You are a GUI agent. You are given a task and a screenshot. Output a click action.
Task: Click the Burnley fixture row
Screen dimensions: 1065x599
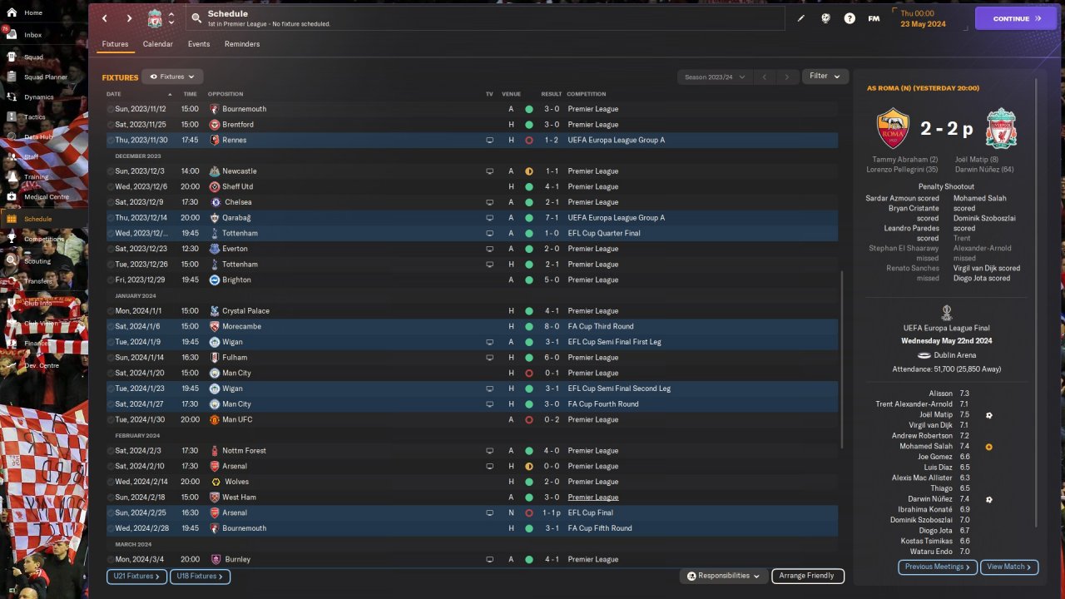[472, 560]
